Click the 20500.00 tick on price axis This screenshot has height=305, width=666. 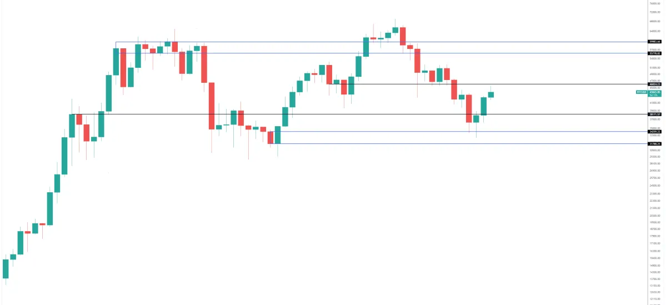[x=656, y=215]
